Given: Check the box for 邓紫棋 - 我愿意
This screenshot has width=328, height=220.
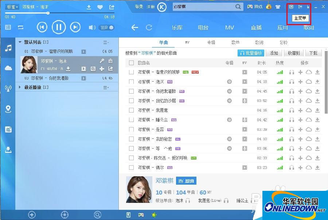Looking at the screenshot, I should 132,110.
